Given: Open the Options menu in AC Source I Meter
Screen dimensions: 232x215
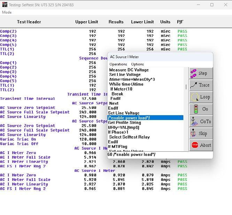Looking at the screenshot, I should pos(137,64).
